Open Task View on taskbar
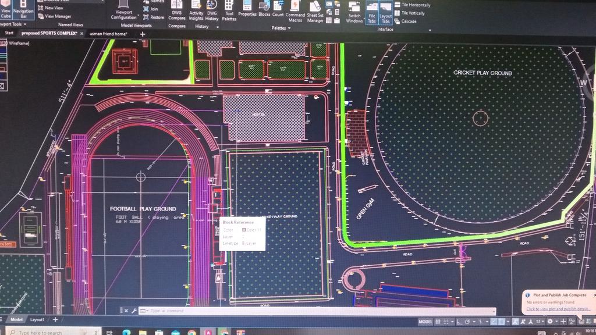Viewport: 596px width, 335px height. coord(109,333)
